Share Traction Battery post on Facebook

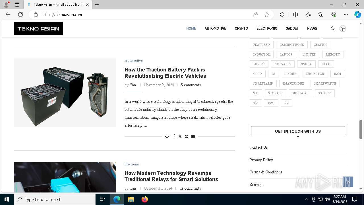(x=174, y=136)
